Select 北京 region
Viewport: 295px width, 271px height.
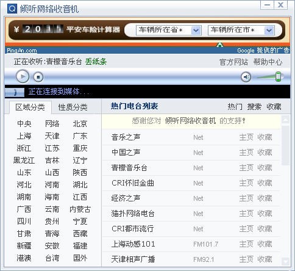click(80, 124)
